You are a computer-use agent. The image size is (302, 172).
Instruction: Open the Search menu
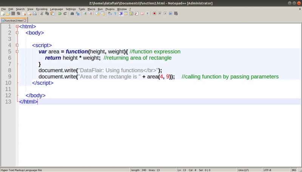[20, 9]
